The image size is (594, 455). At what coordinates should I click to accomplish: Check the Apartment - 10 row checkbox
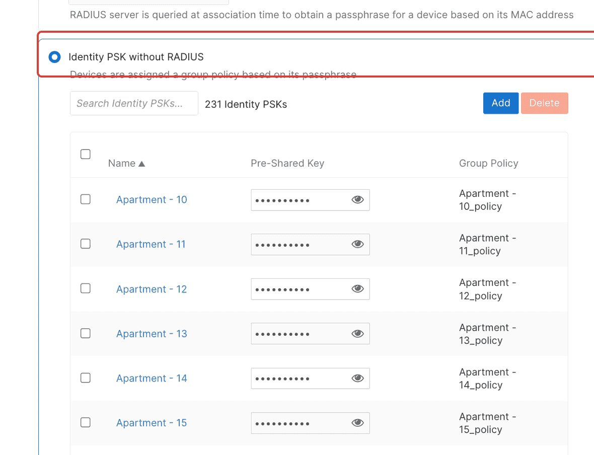tap(86, 199)
